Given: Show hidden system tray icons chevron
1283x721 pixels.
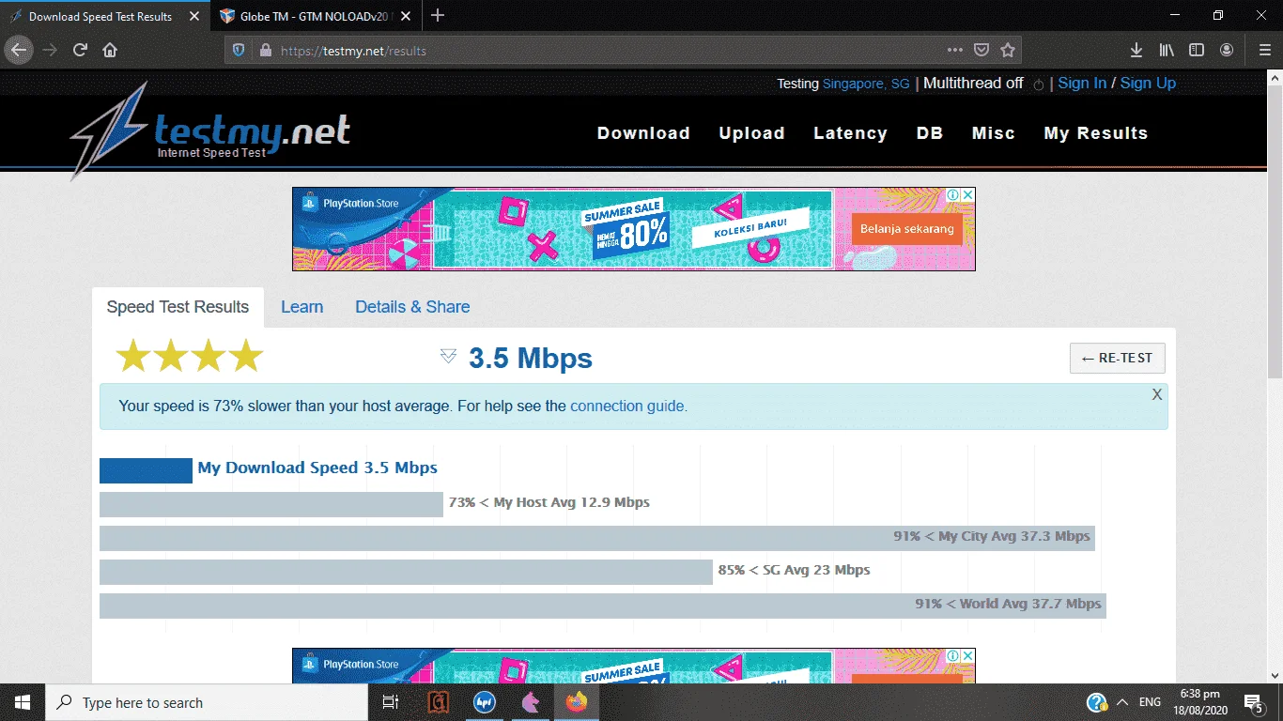Looking at the screenshot, I should (1122, 702).
